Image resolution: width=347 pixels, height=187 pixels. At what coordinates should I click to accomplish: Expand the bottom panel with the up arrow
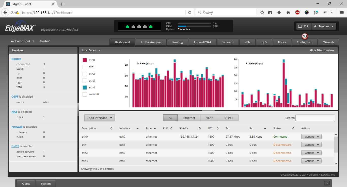(x=327, y=183)
